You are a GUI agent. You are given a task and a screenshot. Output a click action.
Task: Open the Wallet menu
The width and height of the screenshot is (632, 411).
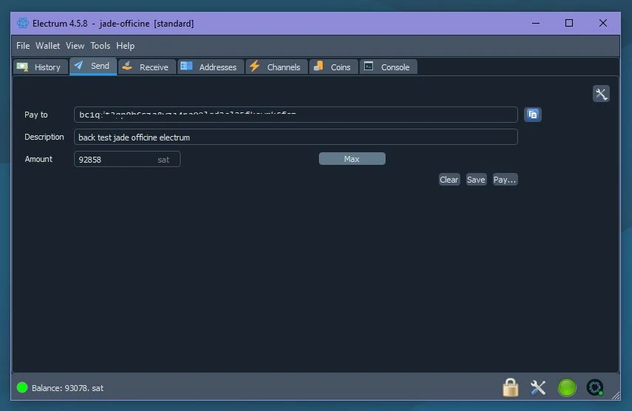(48, 46)
